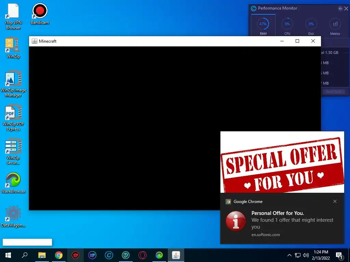Close the Minecraft window
This screenshot has width=350, height=262.
click(313, 41)
